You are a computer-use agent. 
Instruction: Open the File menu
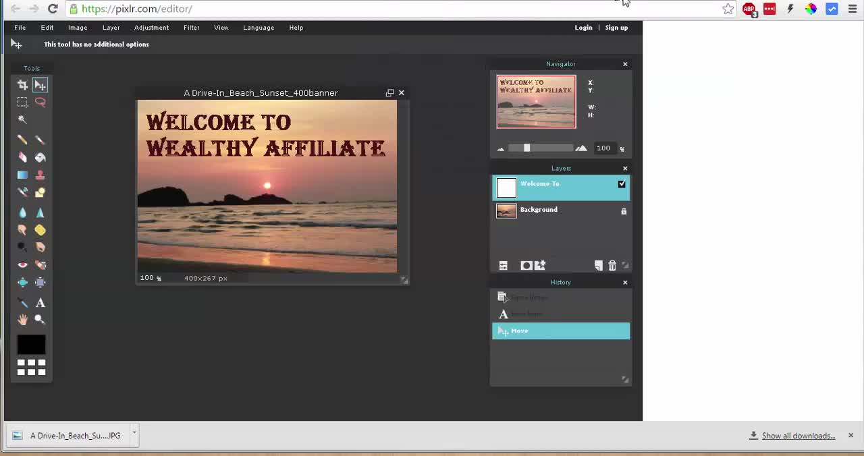click(20, 28)
